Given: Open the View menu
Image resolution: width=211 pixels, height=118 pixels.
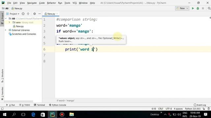Looking at the screenshot, I should pos(22,3).
